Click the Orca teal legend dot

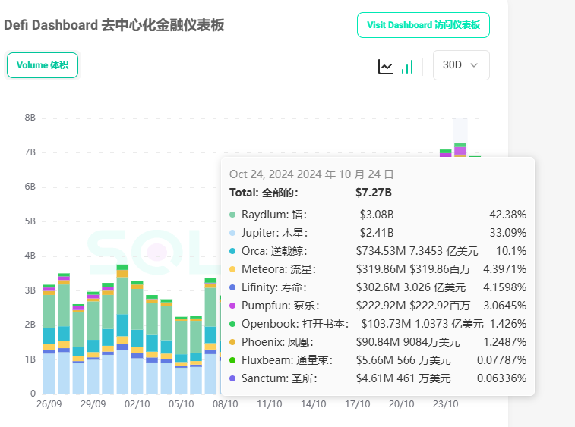[x=233, y=251]
